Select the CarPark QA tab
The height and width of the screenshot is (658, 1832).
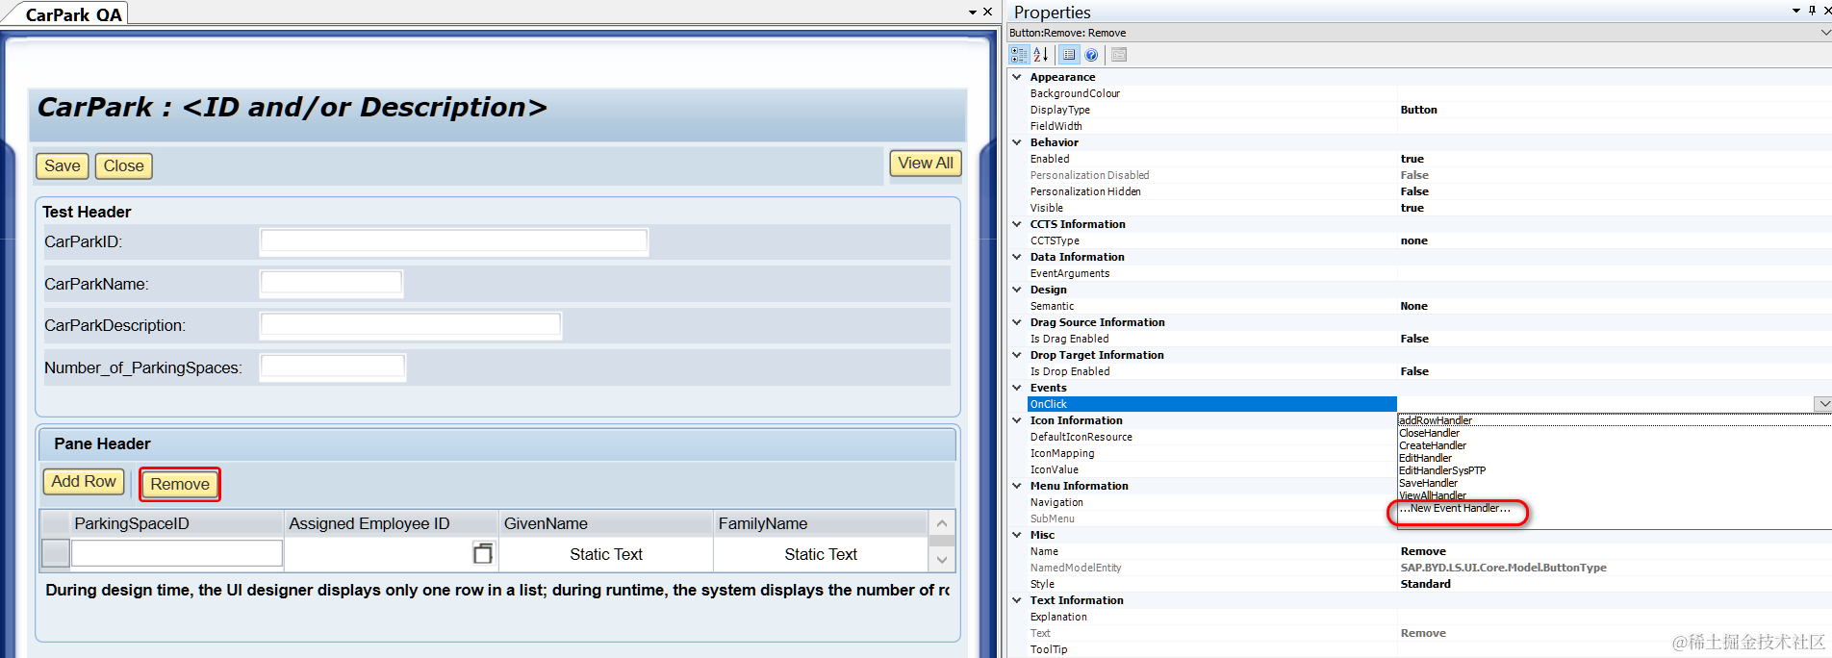pyautogui.click(x=73, y=14)
